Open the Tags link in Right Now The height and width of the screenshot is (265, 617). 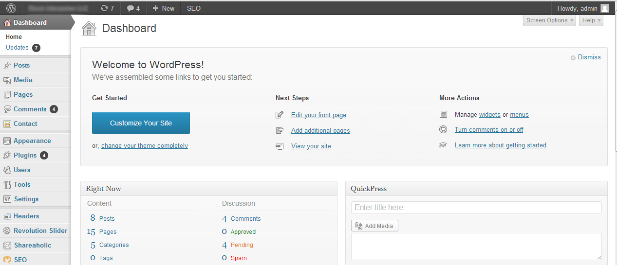click(x=106, y=258)
